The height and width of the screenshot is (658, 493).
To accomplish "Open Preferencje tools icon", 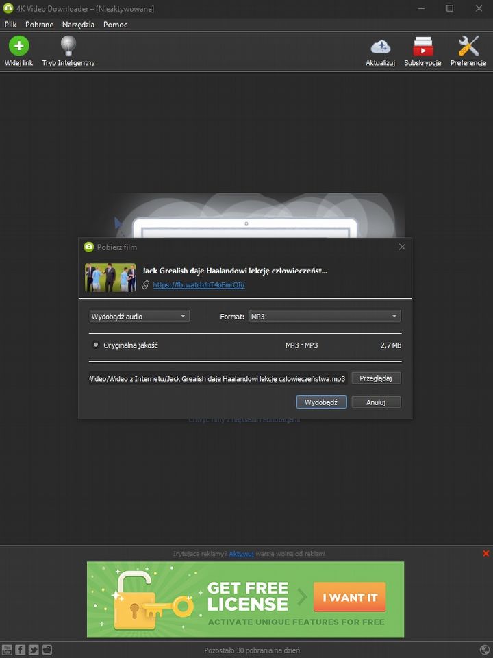I will 468,47.
